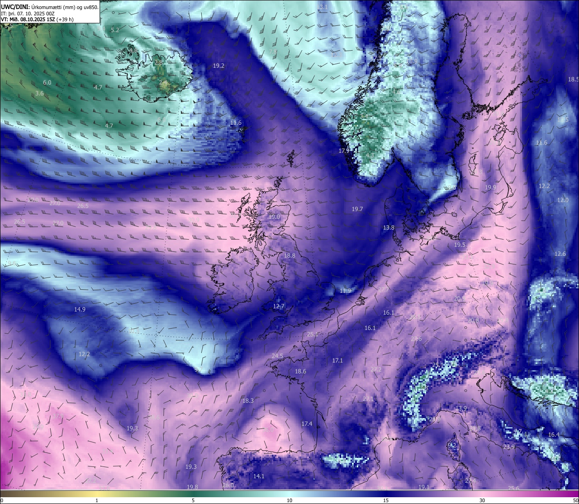Screen dimensions: 579x504
Task: Click the map value 20.8
Action: click(x=473, y=320)
